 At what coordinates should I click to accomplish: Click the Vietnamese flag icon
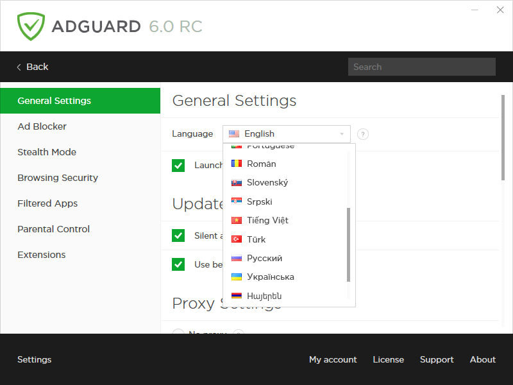click(x=236, y=220)
